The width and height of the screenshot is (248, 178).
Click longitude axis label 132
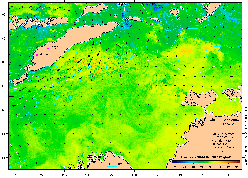click(x=228, y=175)
